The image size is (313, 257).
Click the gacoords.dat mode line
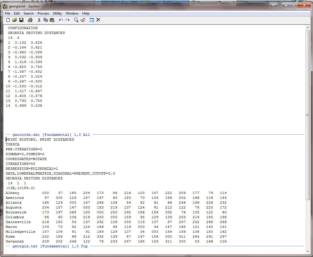tap(51, 135)
